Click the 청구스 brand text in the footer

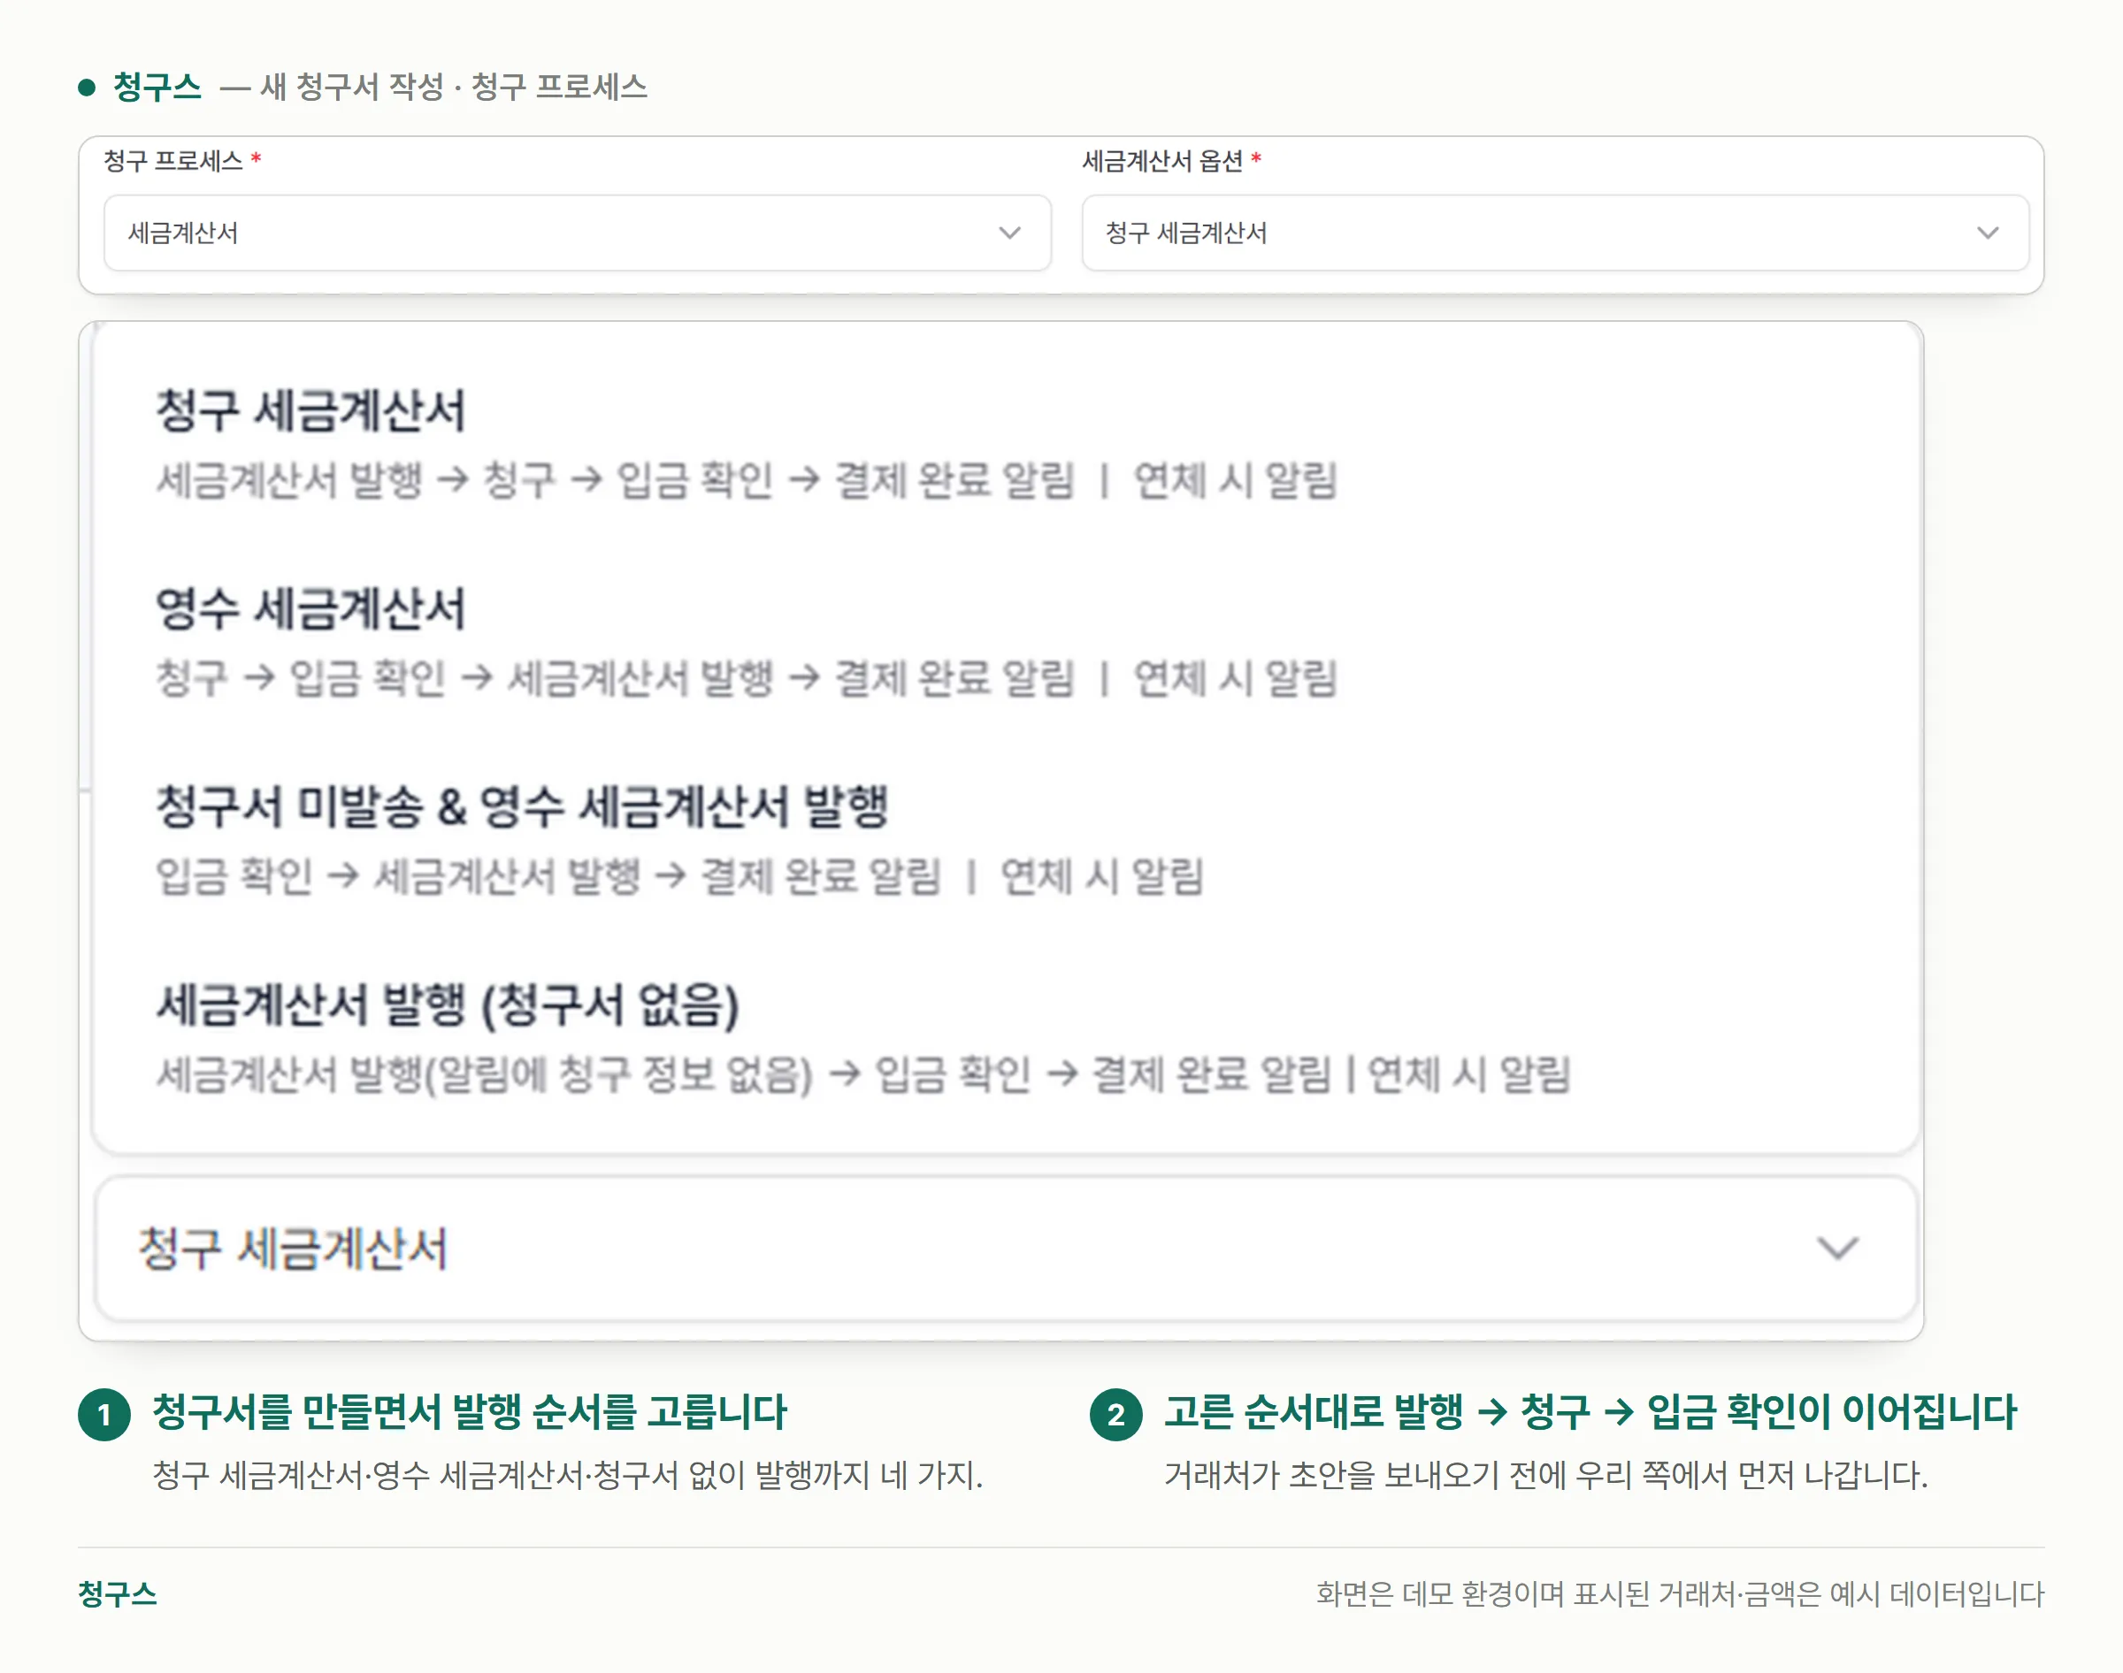[x=118, y=1593]
